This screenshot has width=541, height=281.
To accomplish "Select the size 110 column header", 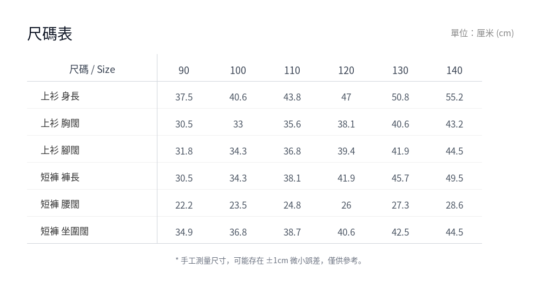I will [292, 70].
